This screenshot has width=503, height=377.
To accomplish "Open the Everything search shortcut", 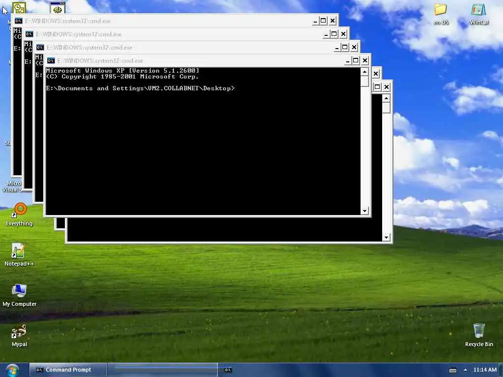I will point(19,215).
